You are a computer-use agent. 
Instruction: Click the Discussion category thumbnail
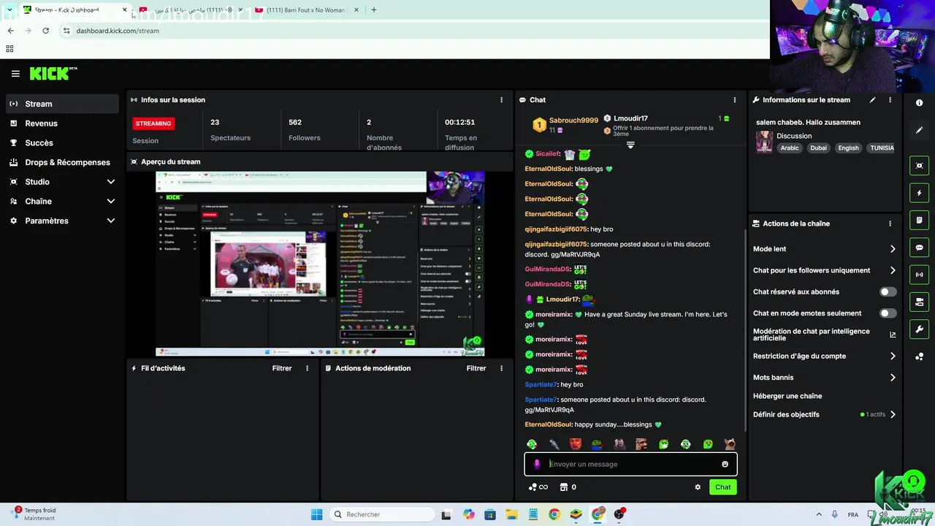(764, 142)
